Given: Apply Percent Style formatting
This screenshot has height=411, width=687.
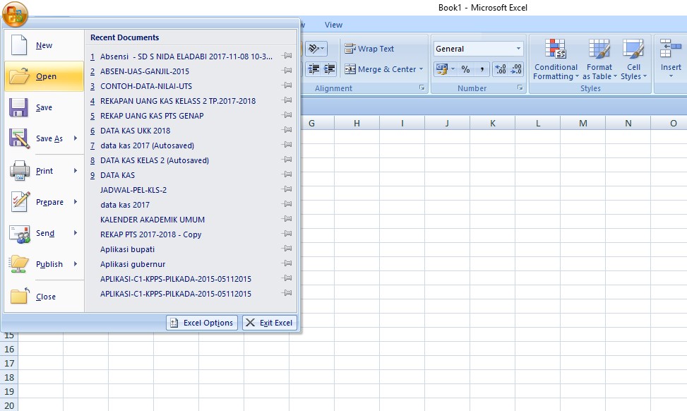Looking at the screenshot, I should [x=466, y=69].
